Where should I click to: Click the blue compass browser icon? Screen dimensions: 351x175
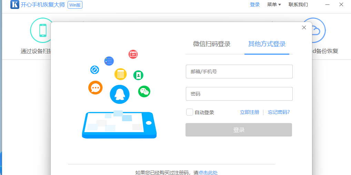coord(94,70)
